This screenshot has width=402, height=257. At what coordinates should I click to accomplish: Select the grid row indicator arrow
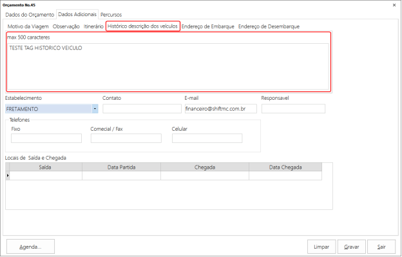[x=8, y=175]
